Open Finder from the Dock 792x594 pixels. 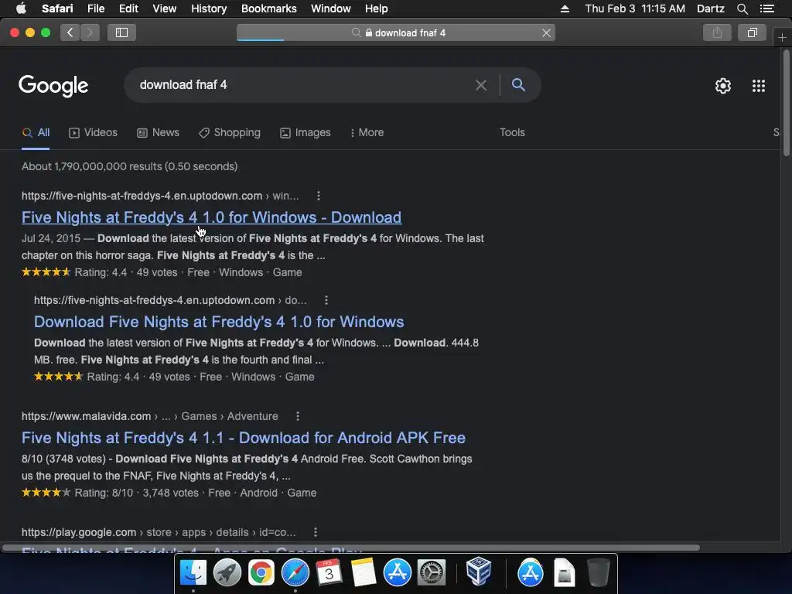193,572
